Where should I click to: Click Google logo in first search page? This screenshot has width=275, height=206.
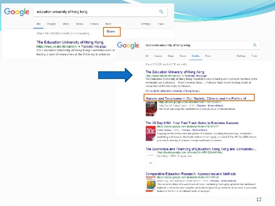click(17, 12)
